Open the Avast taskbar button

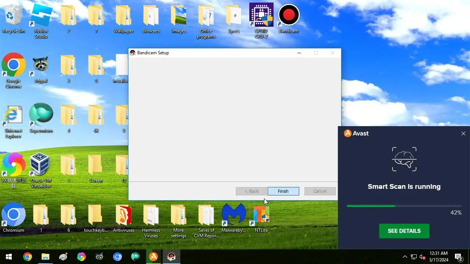pyautogui.click(x=153, y=257)
